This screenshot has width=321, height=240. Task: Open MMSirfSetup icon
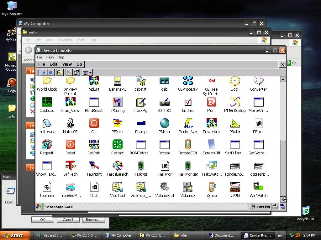click(235, 102)
